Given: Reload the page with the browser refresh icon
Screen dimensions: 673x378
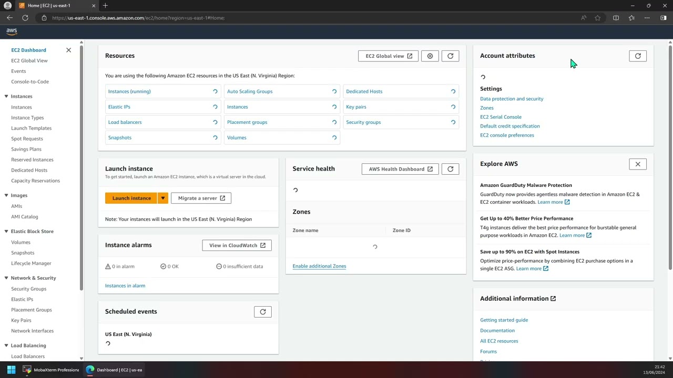Looking at the screenshot, I should tap(25, 18).
